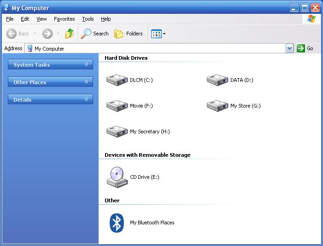Screen dimensions: 323x246
Task: Click inside the Address field
Action: click(159, 48)
